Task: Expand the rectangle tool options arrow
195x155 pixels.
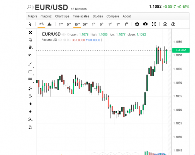Action: point(33,75)
